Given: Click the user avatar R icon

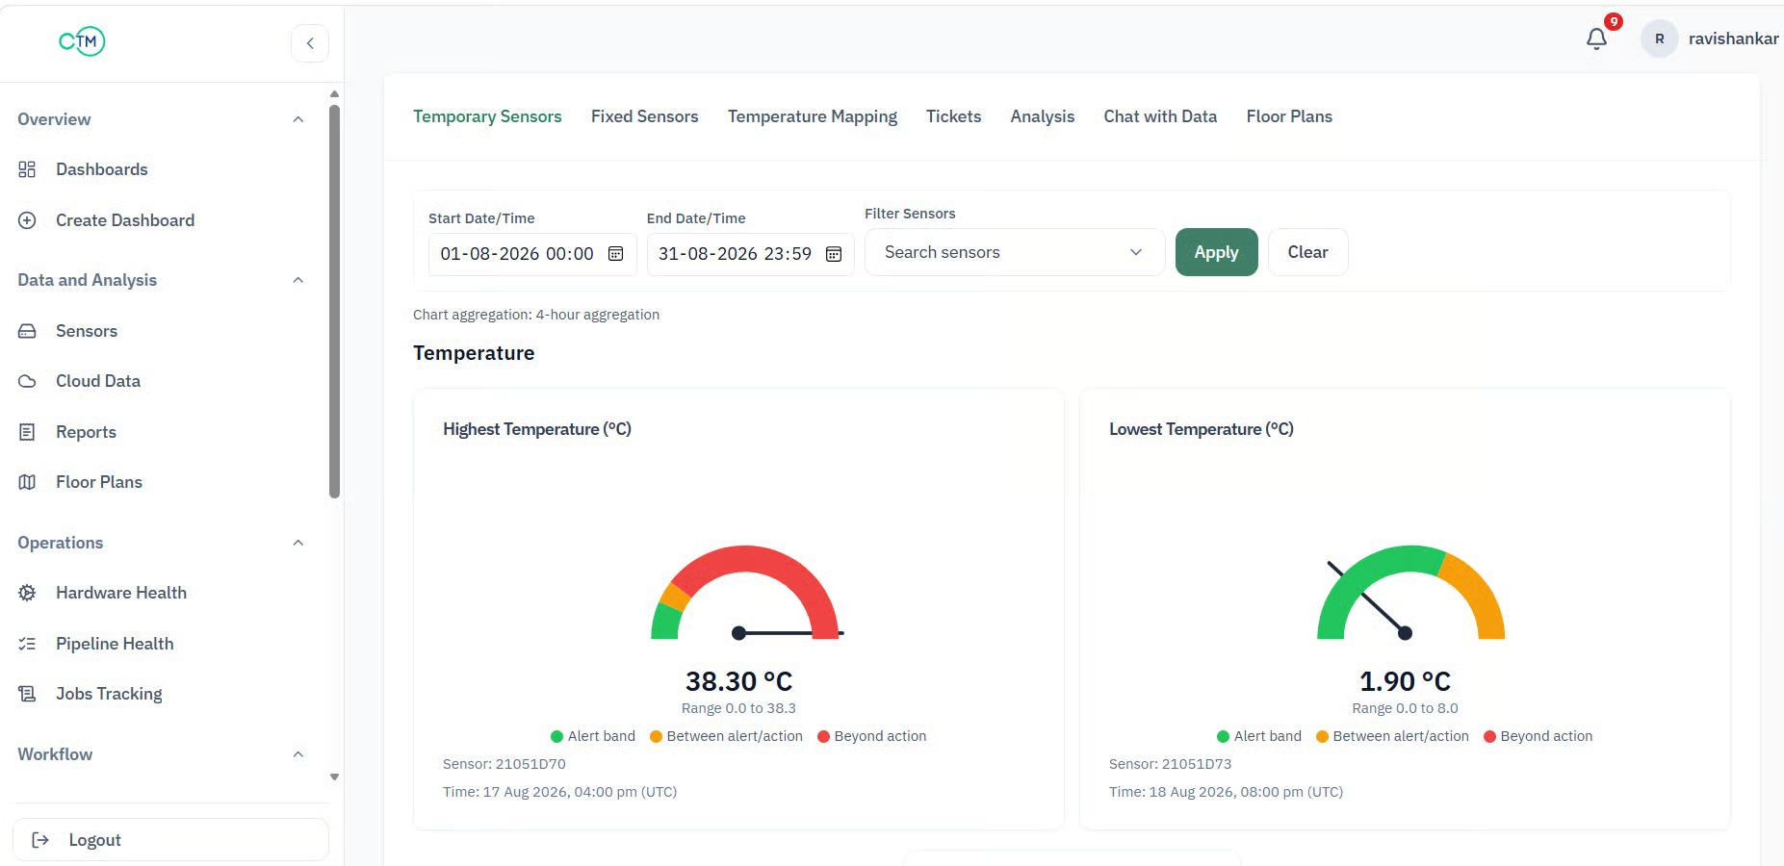Looking at the screenshot, I should coord(1659,38).
